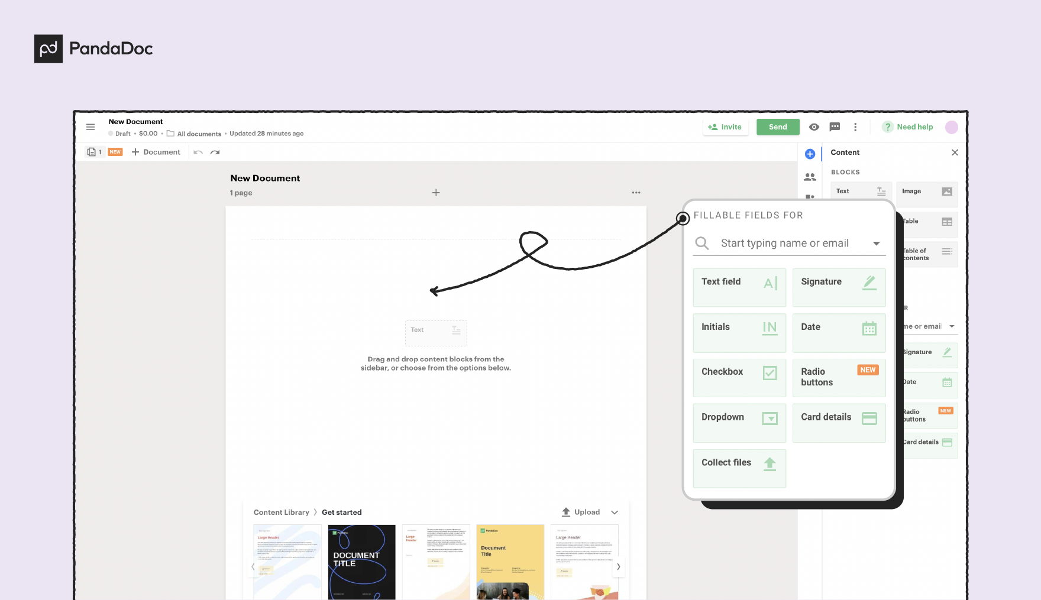Click the redo arrow icon
1041x600 pixels.
tap(215, 152)
